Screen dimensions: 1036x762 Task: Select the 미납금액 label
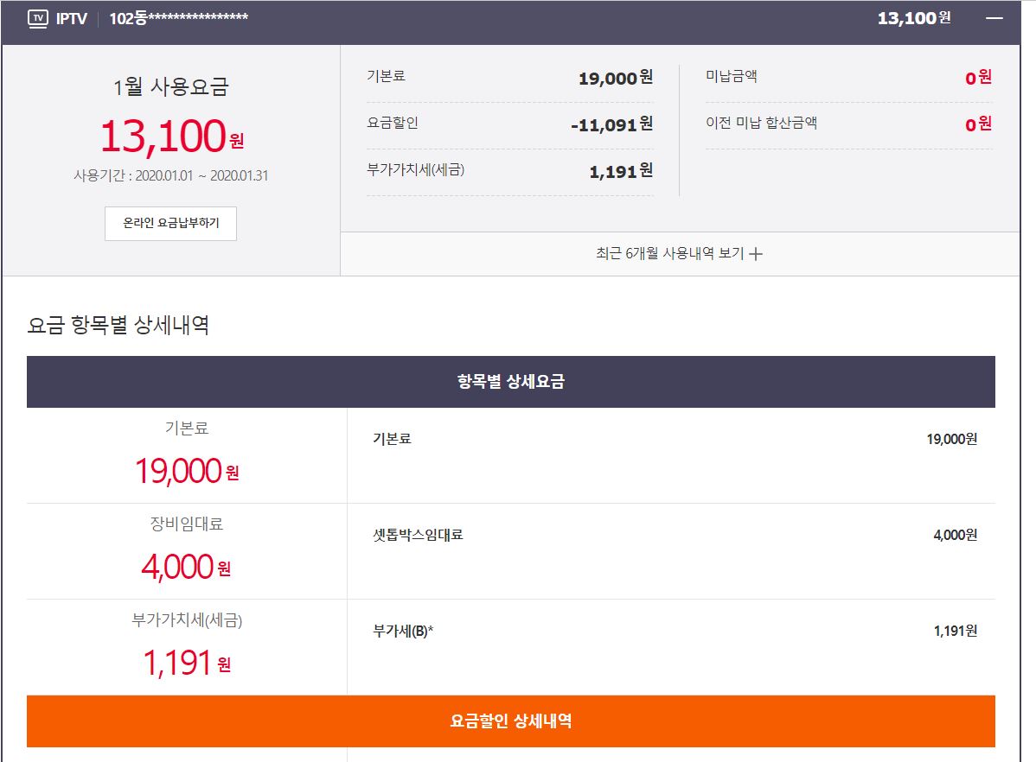click(x=732, y=76)
